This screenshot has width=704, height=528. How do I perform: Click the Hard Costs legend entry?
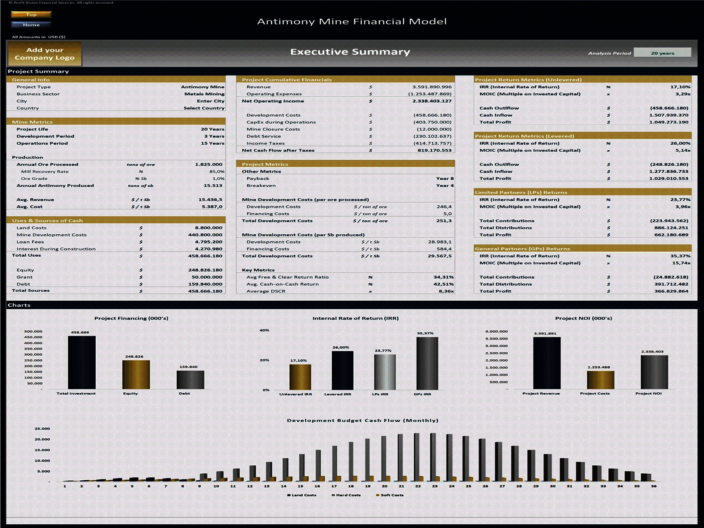(x=346, y=495)
